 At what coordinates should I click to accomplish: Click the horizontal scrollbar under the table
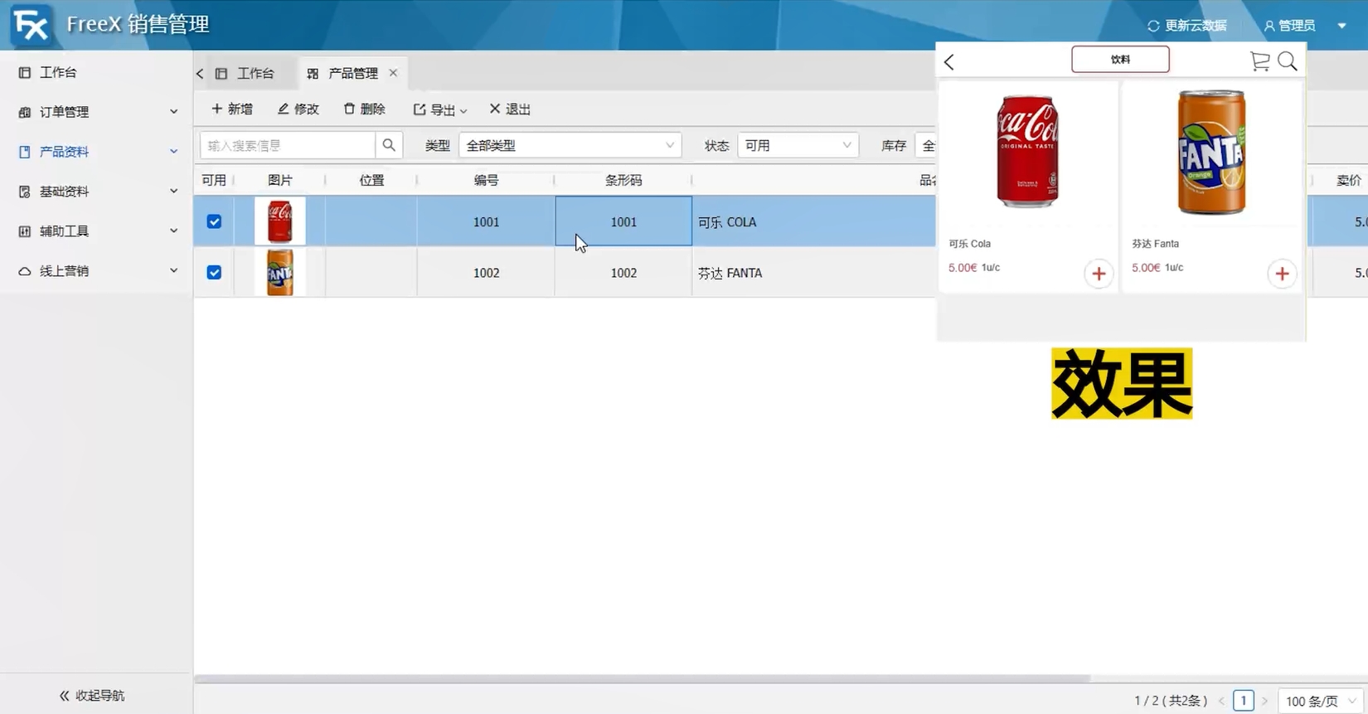643,678
